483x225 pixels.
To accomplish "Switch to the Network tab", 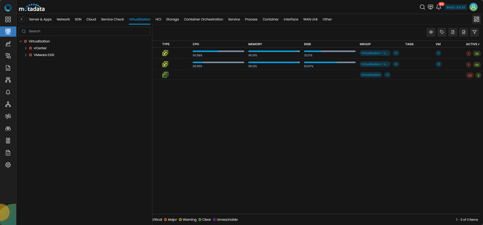I will (63, 19).
